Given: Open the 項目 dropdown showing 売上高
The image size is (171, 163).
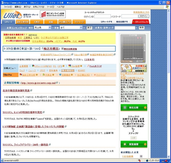Looking at the screenshot, I should pyautogui.click(x=43, y=28).
